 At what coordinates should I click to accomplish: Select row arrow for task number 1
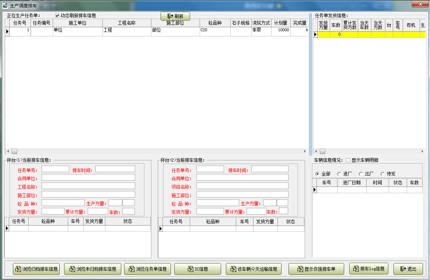tap(7, 32)
